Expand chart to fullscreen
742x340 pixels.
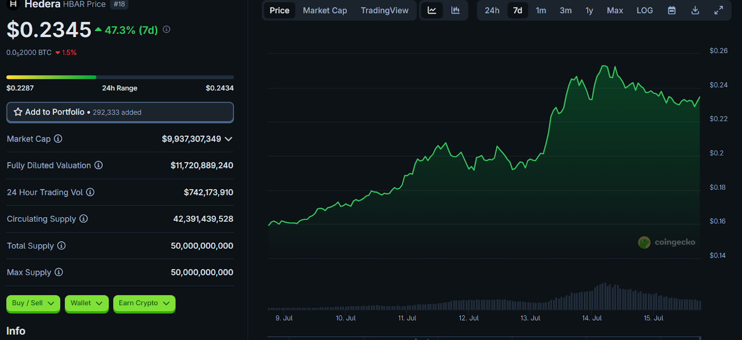click(x=718, y=10)
